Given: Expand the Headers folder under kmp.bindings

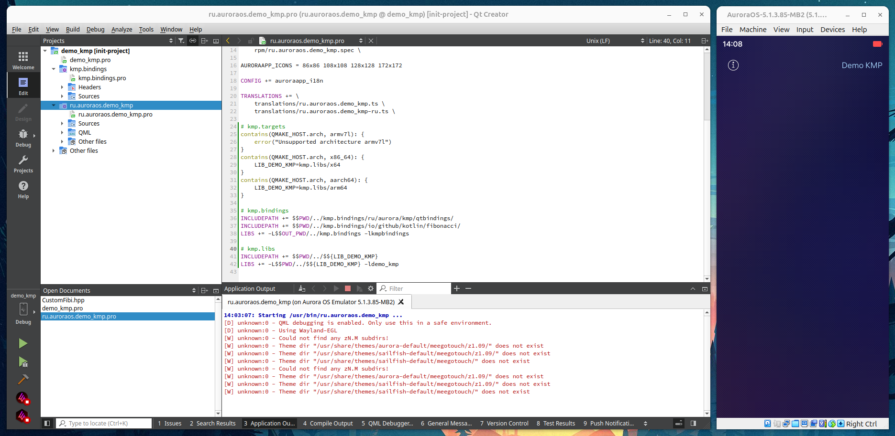Looking at the screenshot, I should point(62,87).
